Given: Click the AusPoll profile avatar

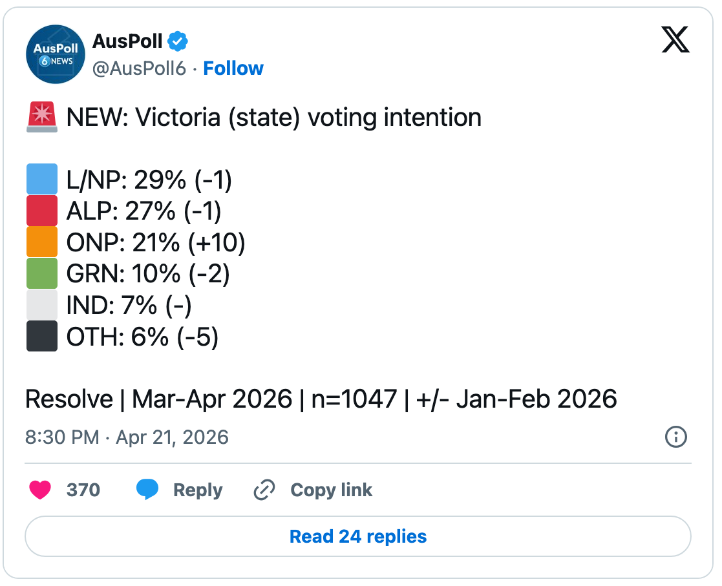Looking at the screenshot, I should (56, 54).
